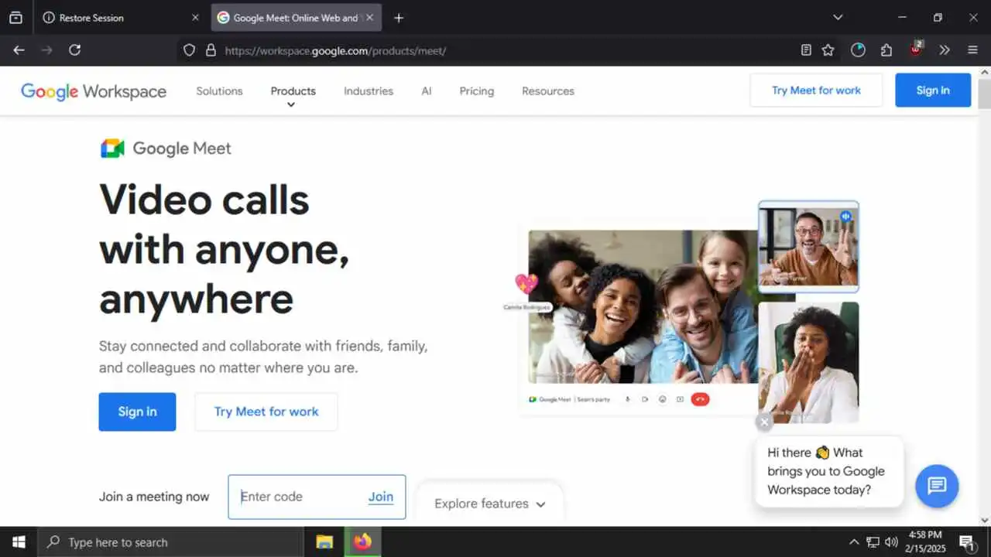Open network tray icon

[873, 542]
